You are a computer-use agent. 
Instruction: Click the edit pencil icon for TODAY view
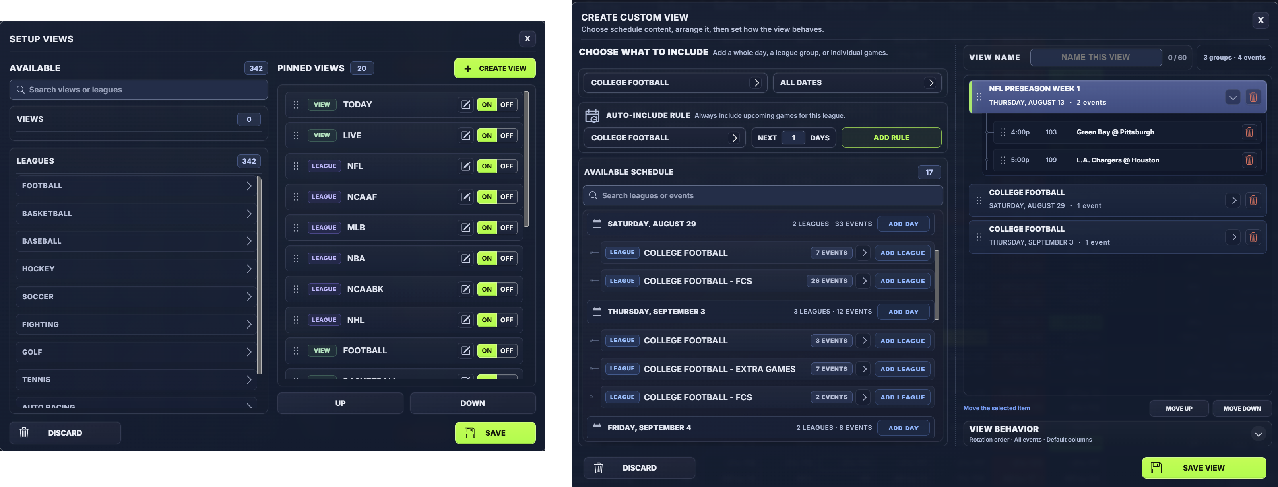click(x=465, y=105)
